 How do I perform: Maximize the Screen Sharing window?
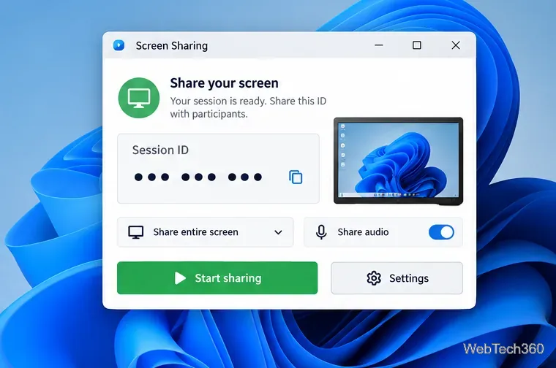point(417,45)
